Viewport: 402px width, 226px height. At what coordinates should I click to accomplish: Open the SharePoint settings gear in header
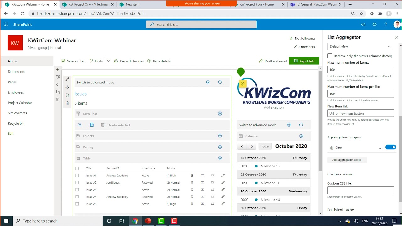[x=374, y=24]
